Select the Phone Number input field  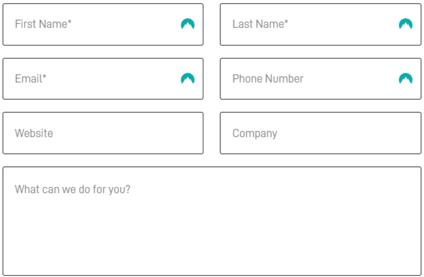(x=320, y=79)
